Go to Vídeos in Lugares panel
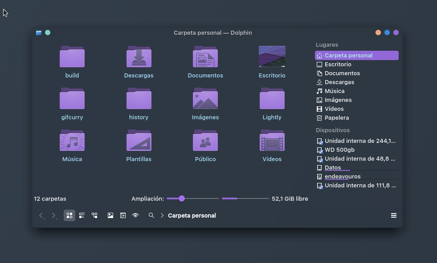The width and height of the screenshot is (437, 263). (357, 109)
